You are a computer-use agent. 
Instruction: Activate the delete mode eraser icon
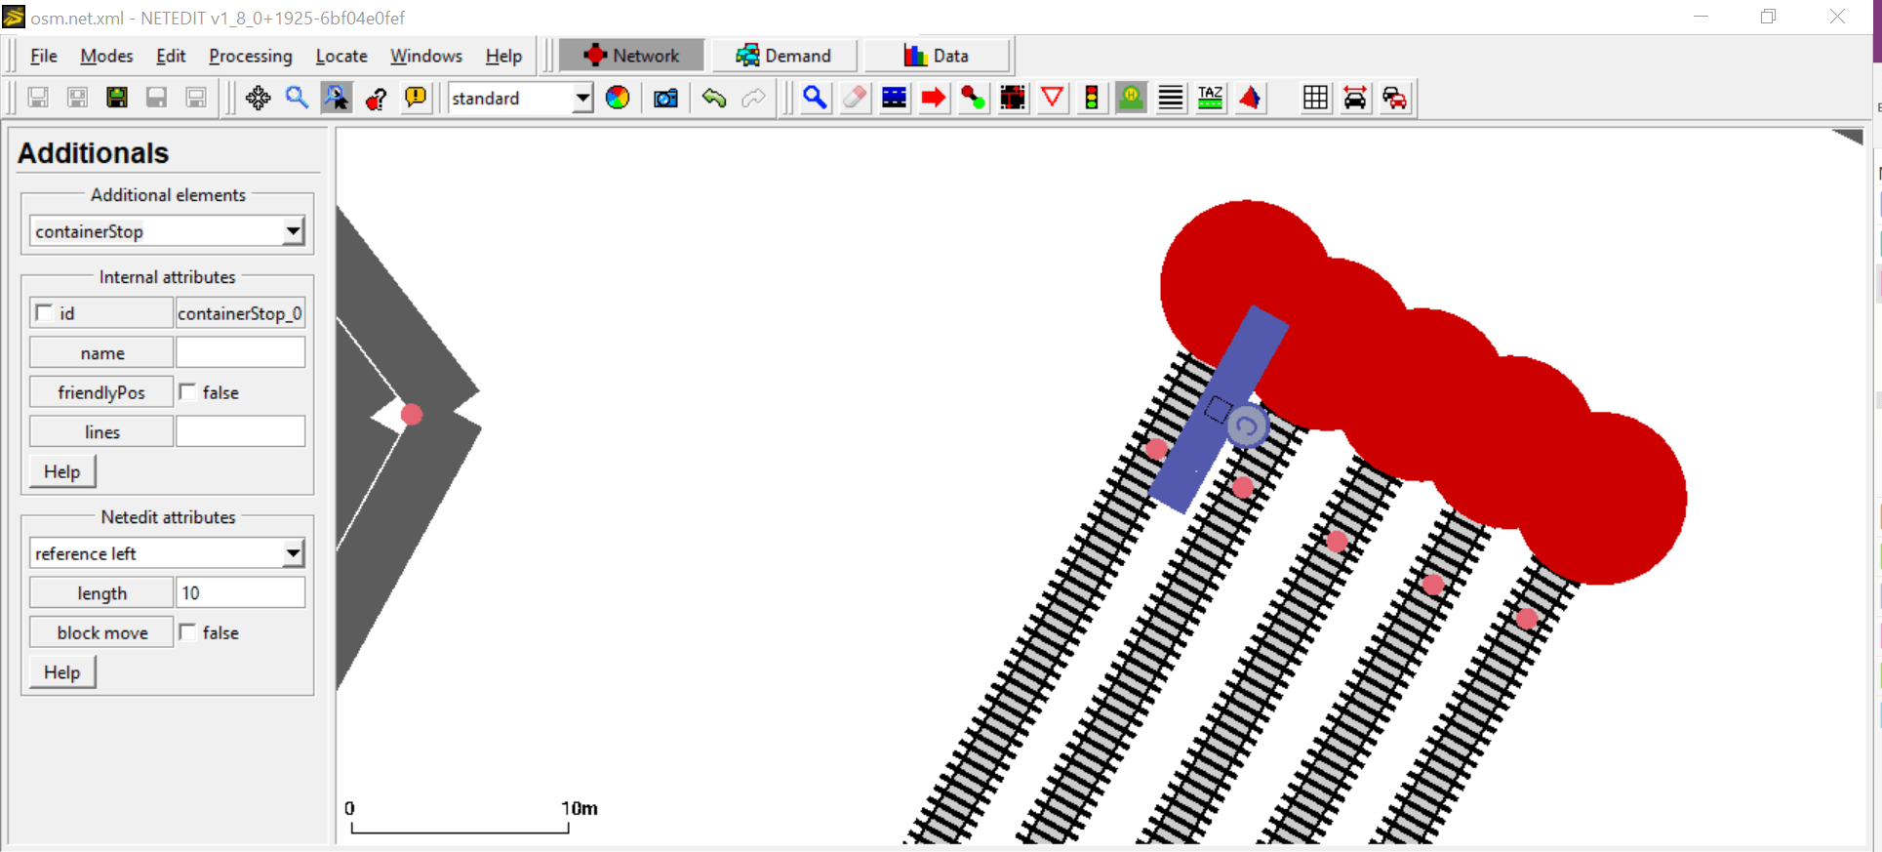855,98
